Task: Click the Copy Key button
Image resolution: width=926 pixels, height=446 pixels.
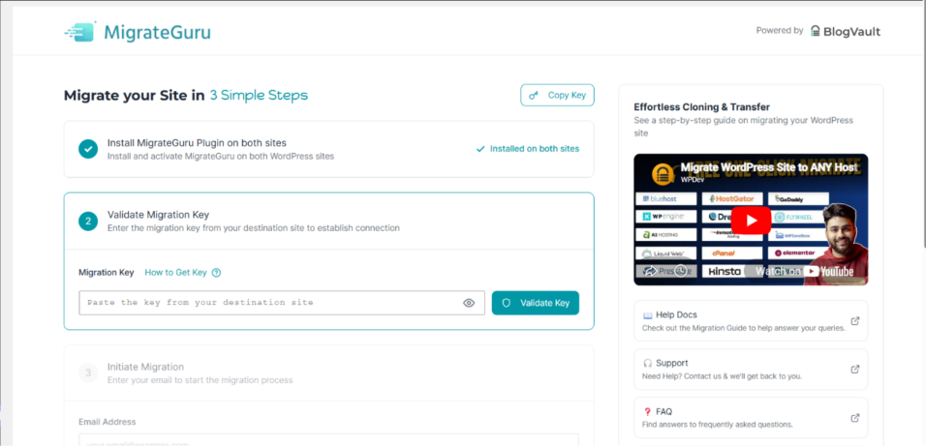Action: tap(557, 95)
